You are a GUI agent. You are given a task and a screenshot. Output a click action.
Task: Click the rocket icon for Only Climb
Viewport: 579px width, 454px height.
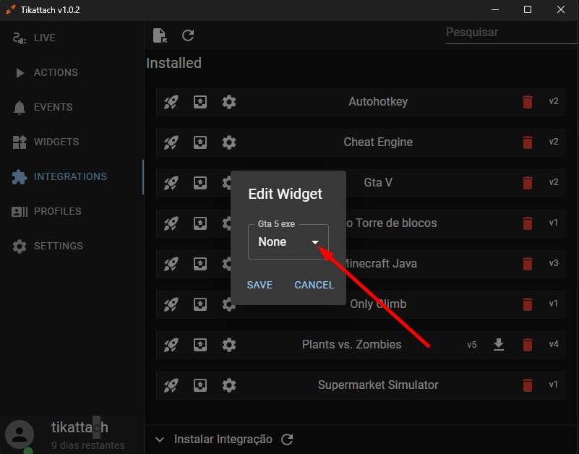[x=171, y=304]
